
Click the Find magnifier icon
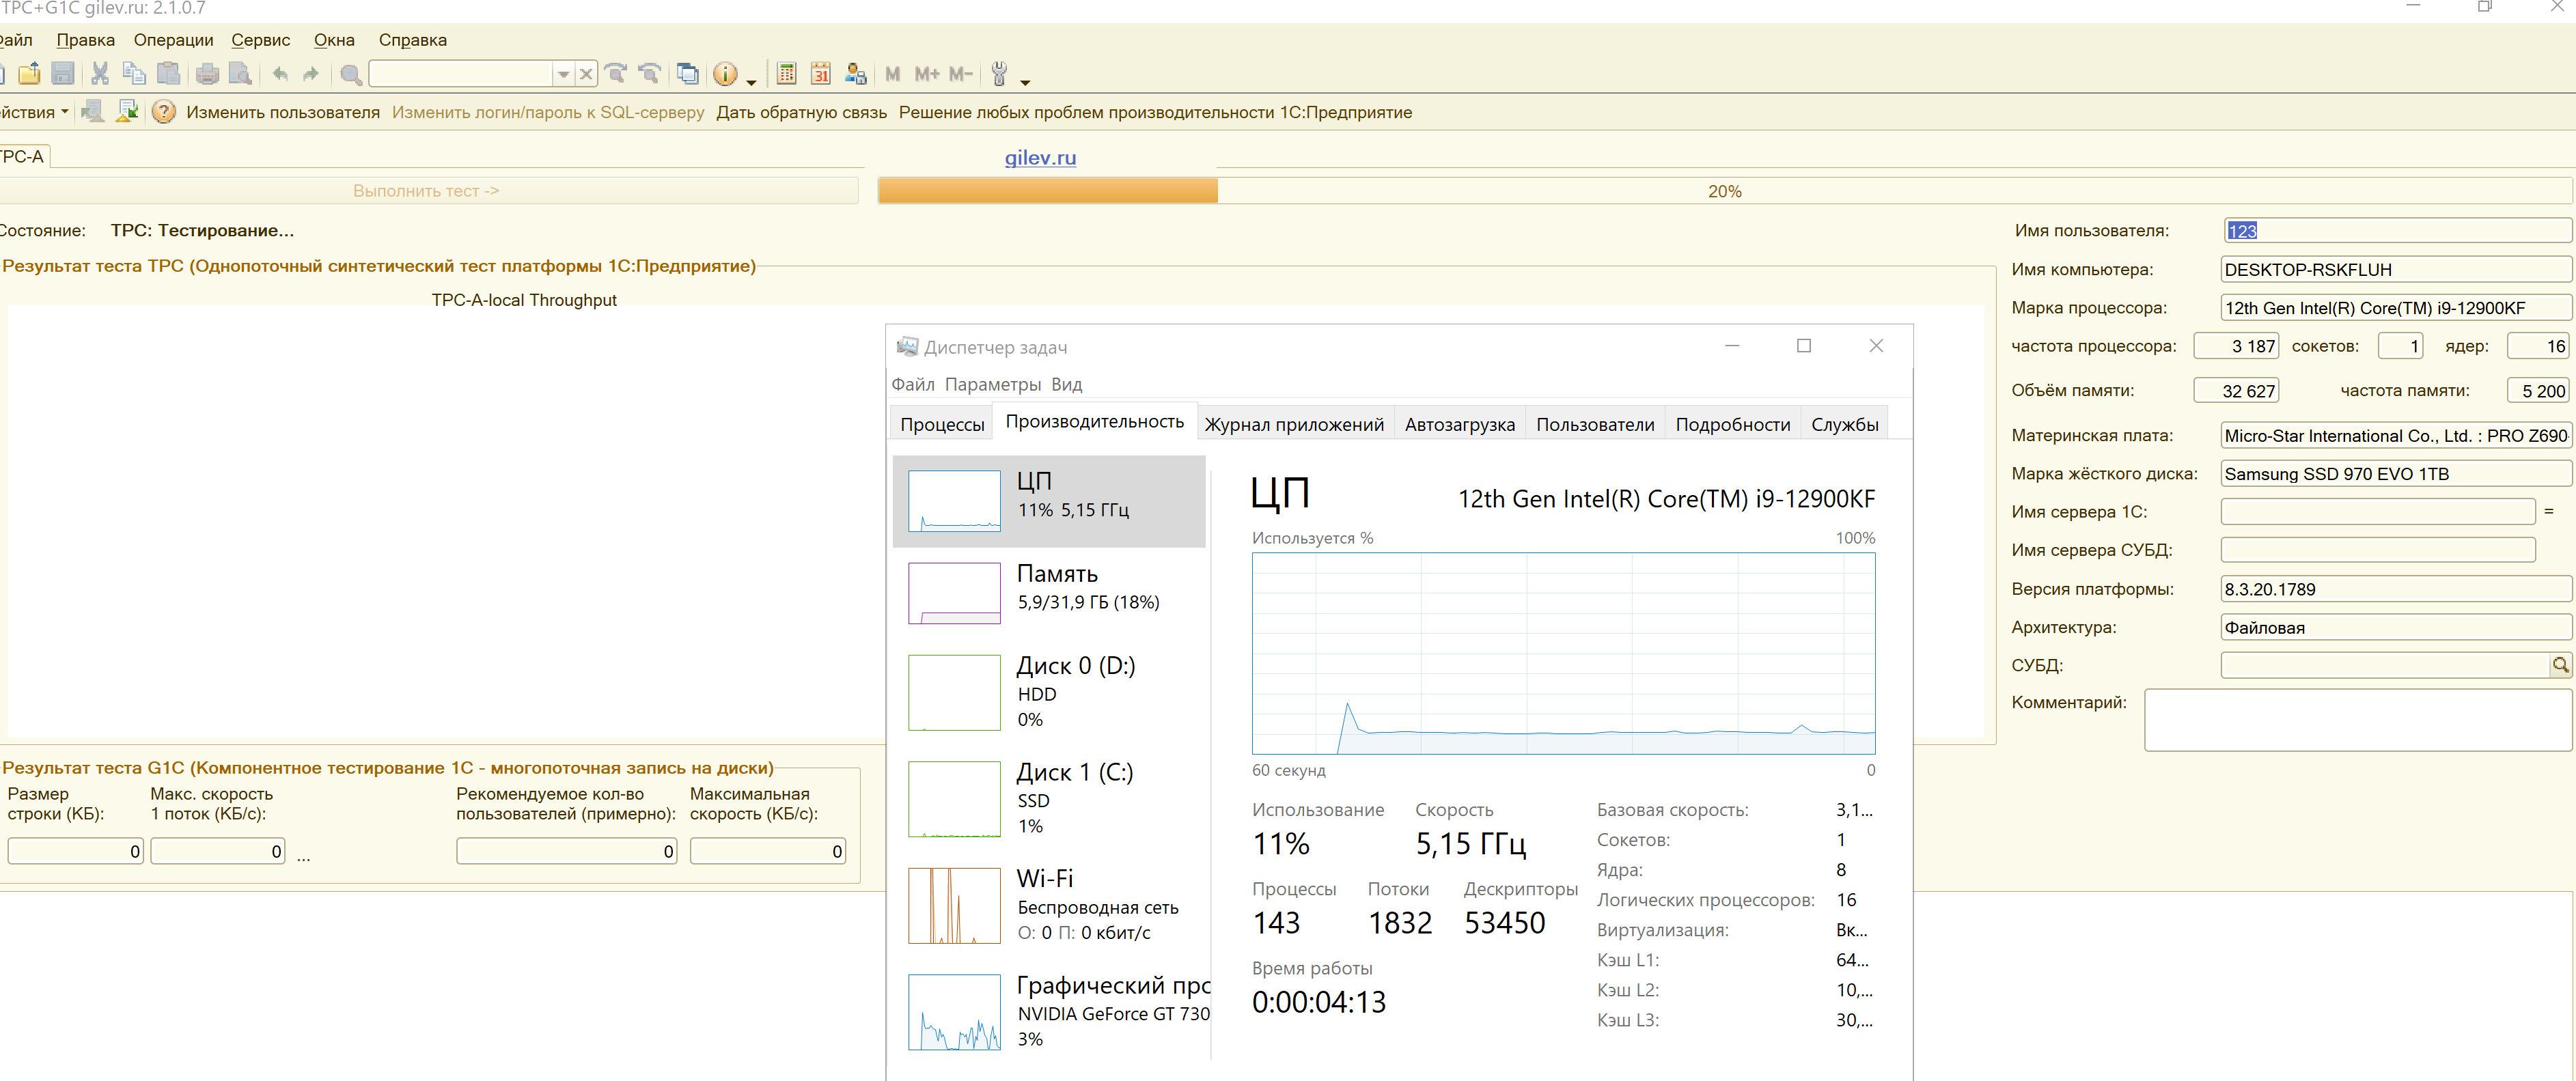[x=350, y=74]
